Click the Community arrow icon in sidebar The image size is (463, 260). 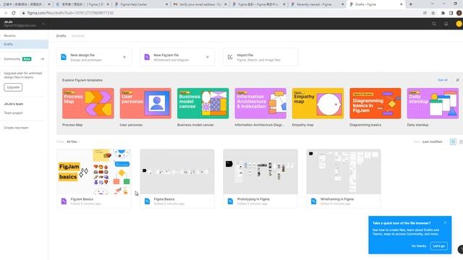coord(42,59)
